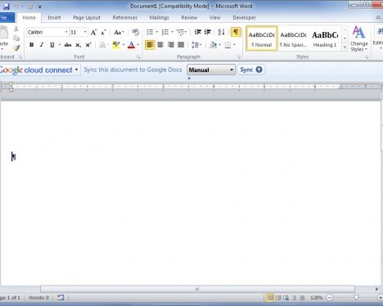Screen dimensions: 383x306
Task: Open the Calibri font name dropdown
Action: click(x=66, y=32)
